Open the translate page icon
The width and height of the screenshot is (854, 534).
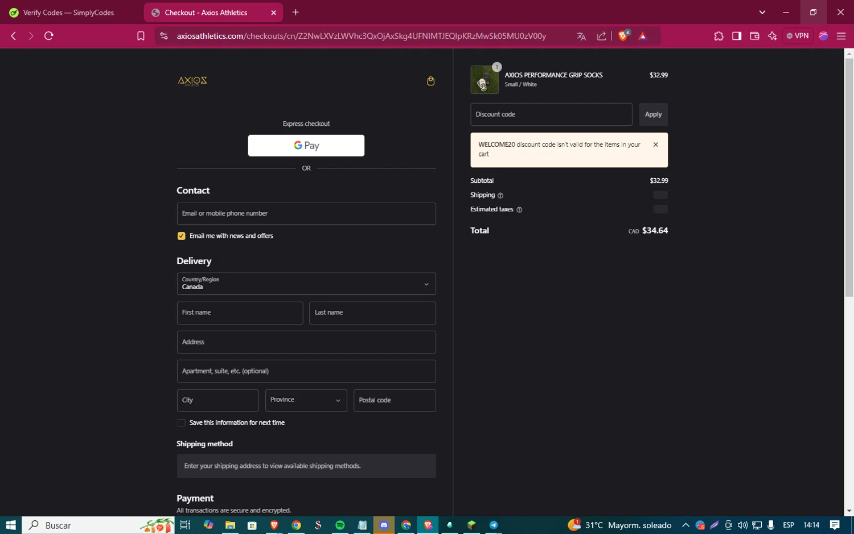(x=581, y=36)
